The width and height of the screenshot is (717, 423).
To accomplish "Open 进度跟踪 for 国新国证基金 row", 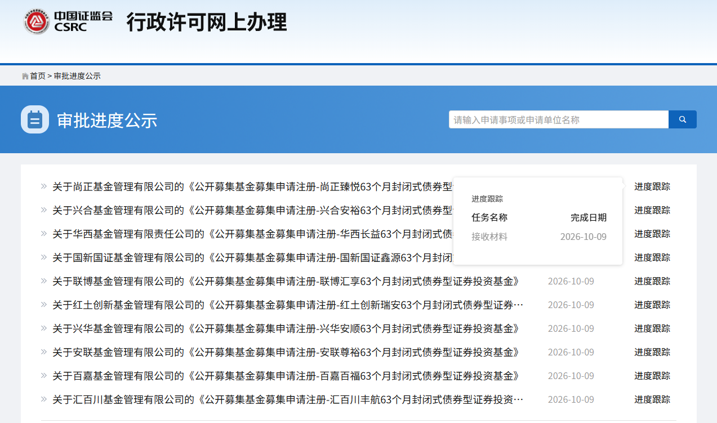I will click(x=652, y=257).
